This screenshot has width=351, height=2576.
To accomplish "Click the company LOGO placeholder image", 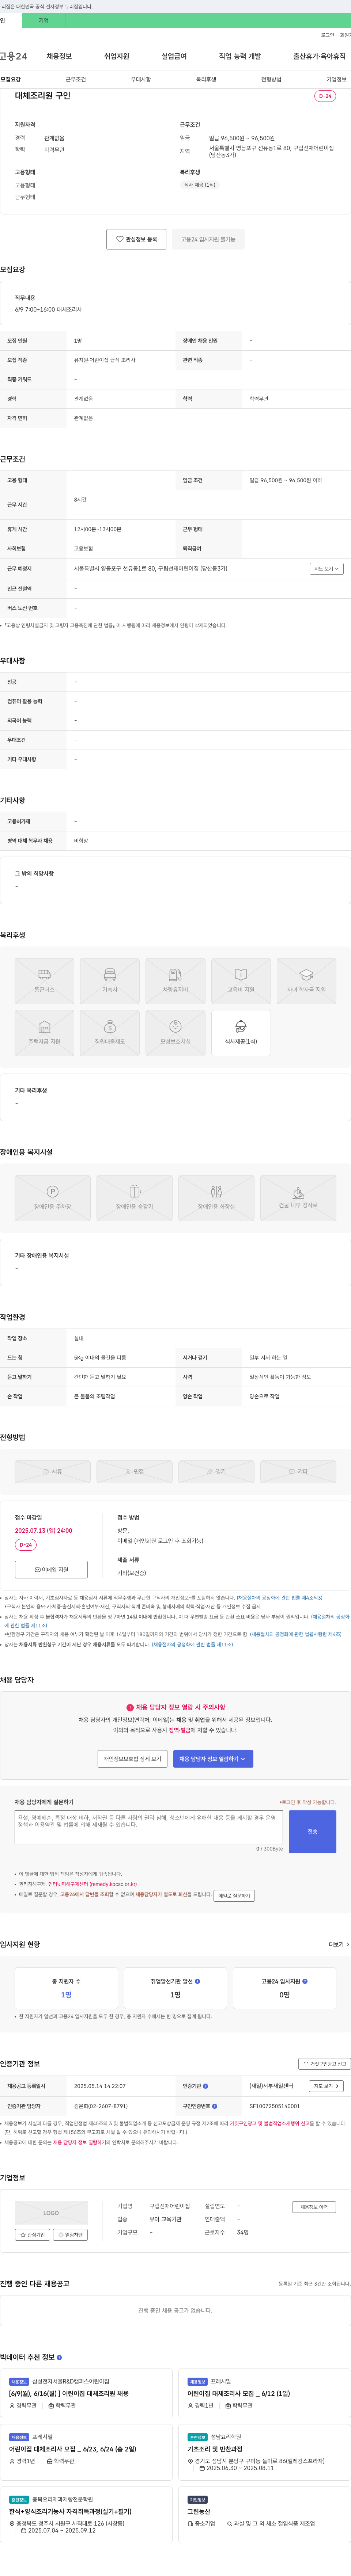I will [x=51, y=2213].
